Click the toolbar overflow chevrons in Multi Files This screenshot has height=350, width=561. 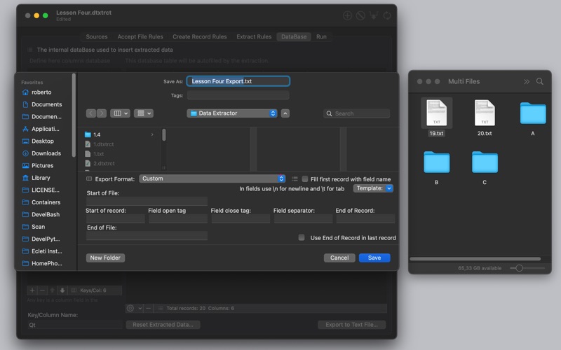tap(527, 82)
